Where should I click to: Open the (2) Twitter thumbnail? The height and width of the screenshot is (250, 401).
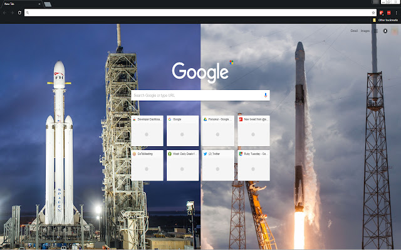tap(218, 165)
